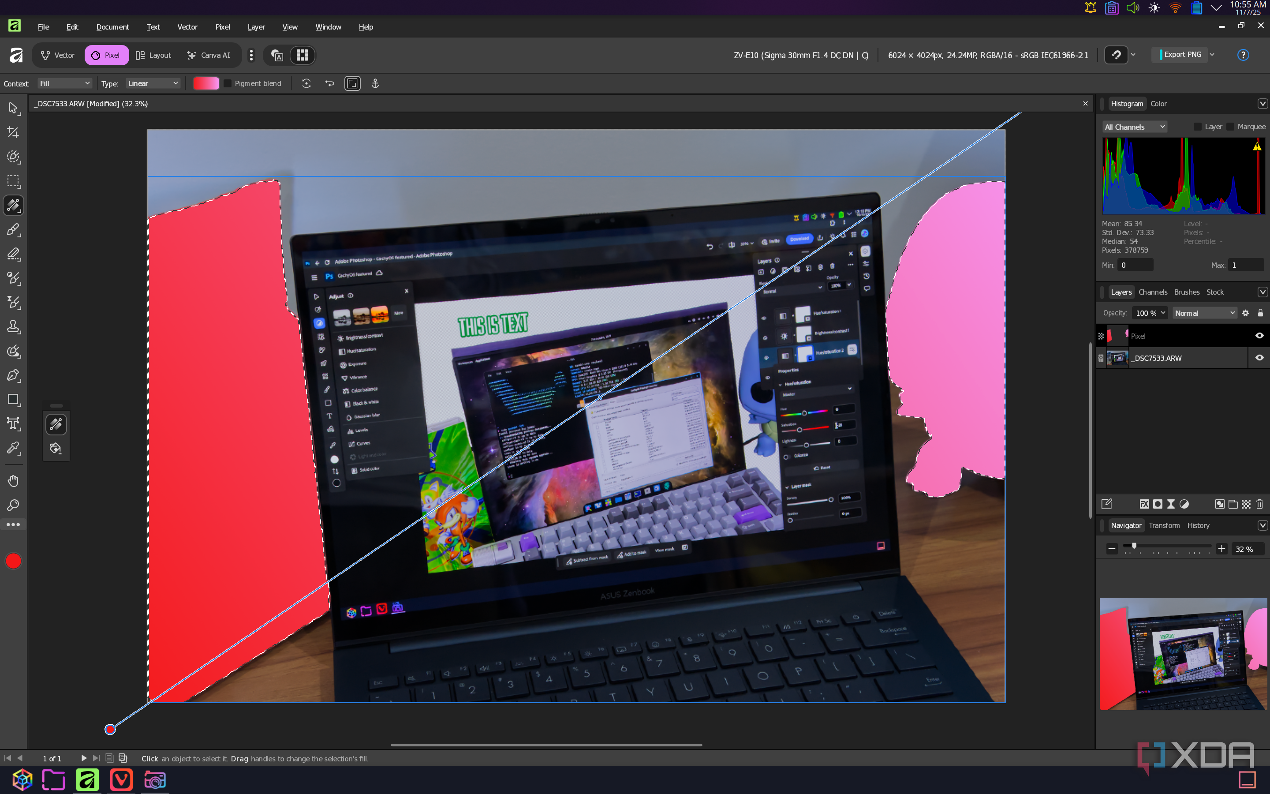Click the Gradient tool in flyout panel
This screenshot has height=794, width=1270.
coord(56,424)
